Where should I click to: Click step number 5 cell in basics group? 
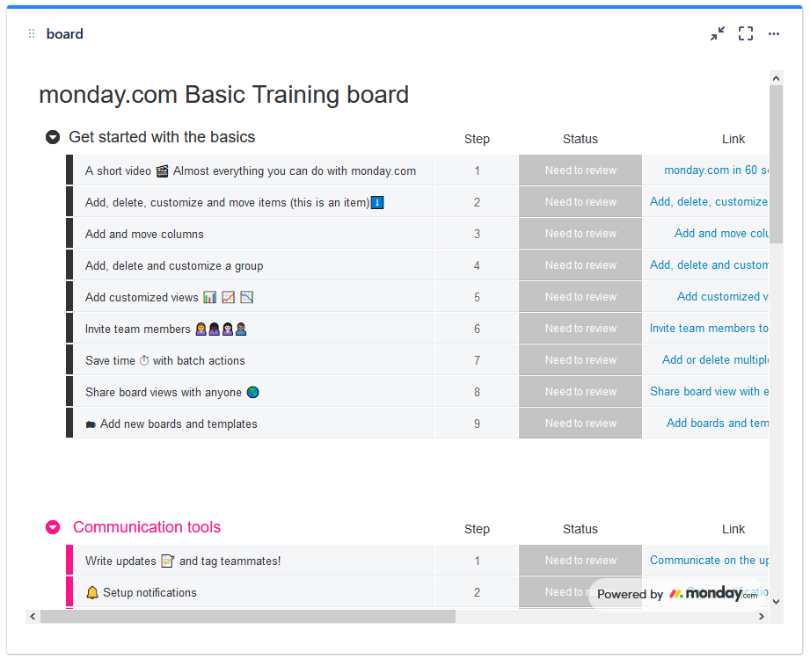477,297
